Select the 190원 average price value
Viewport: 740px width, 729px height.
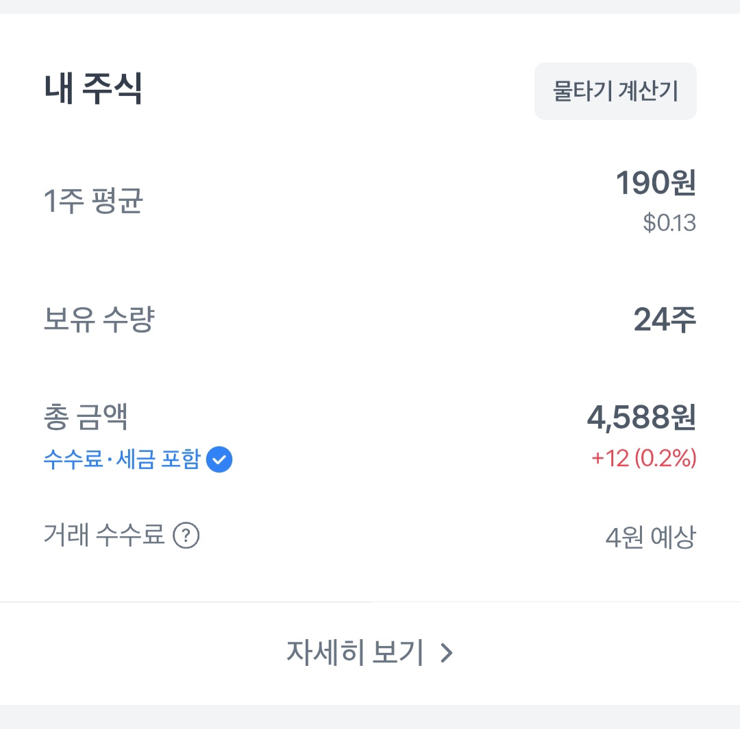(656, 182)
